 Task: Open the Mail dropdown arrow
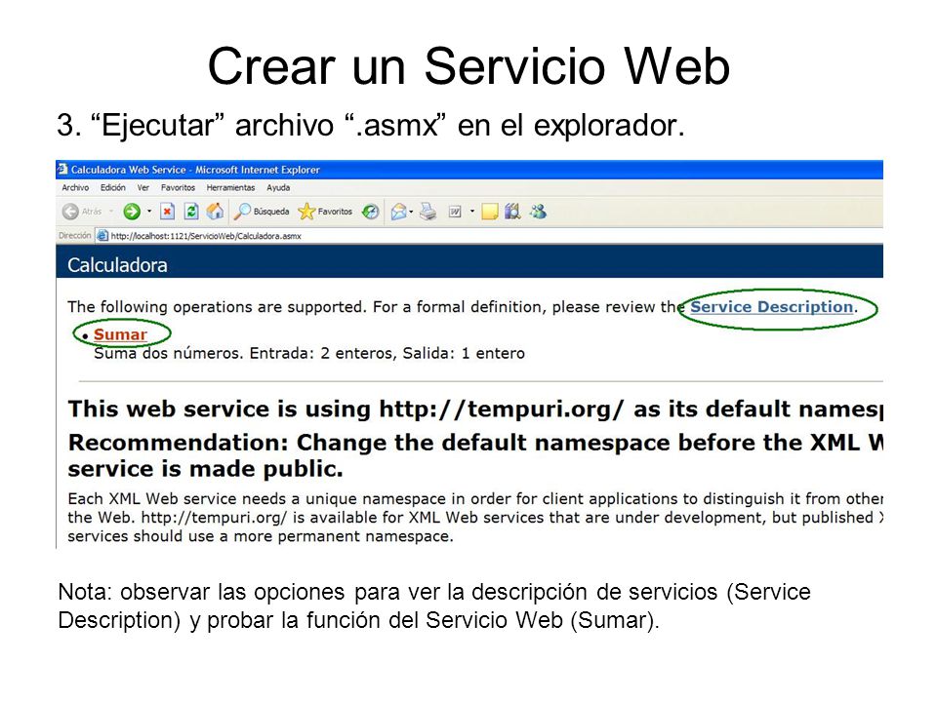[x=411, y=212]
